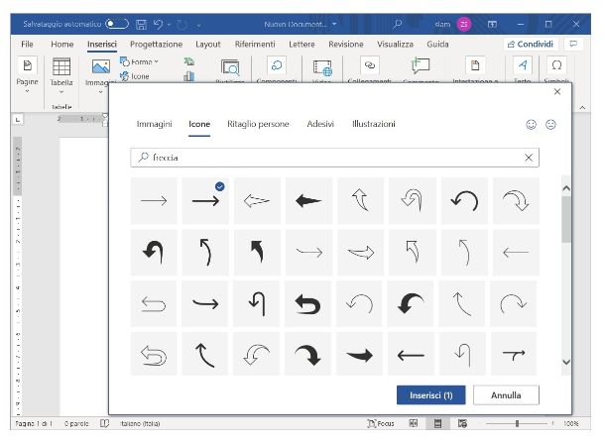Choose the outlined left-pointing arrow icon in row one
The height and width of the screenshot is (443, 605).
point(257,201)
